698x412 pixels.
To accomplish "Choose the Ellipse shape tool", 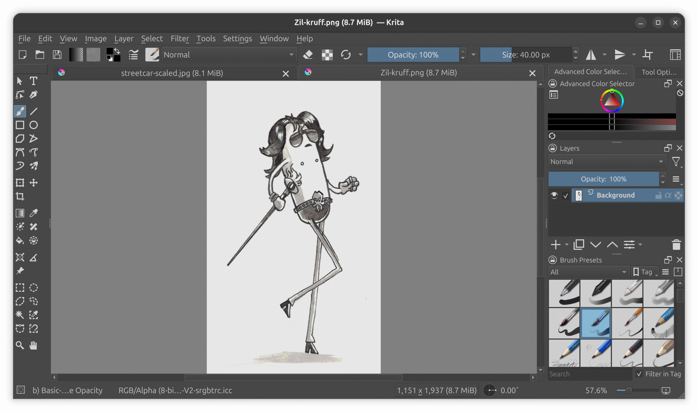I will pyautogui.click(x=34, y=125).
